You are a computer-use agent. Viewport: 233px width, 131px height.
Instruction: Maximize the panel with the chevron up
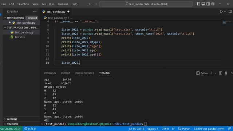click(232, 73)
